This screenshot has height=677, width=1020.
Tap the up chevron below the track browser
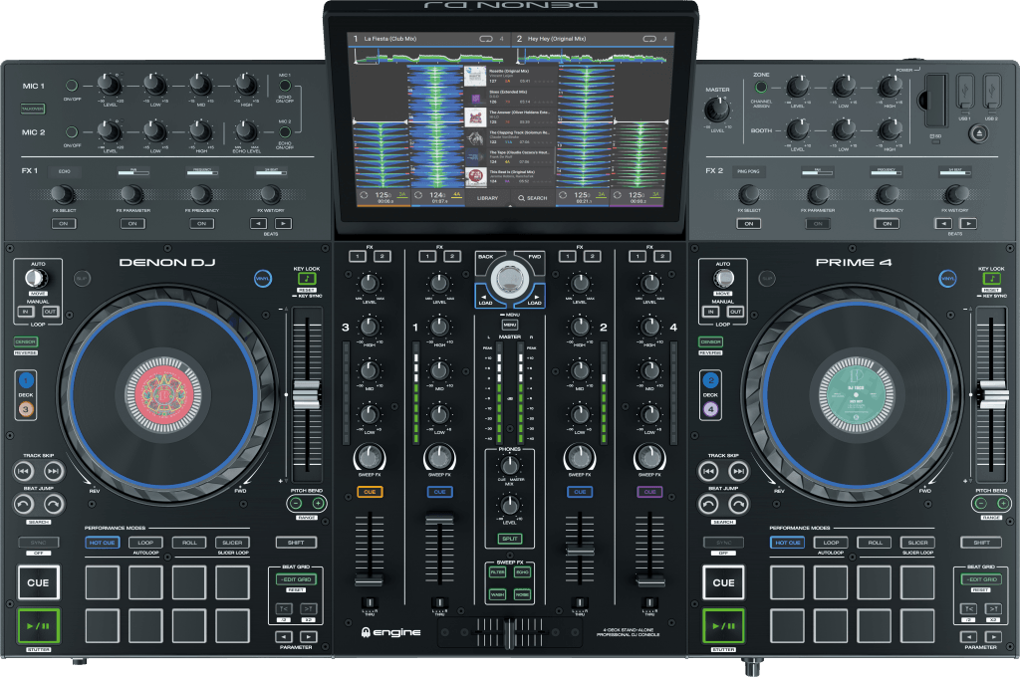click(x=510, y=205)
